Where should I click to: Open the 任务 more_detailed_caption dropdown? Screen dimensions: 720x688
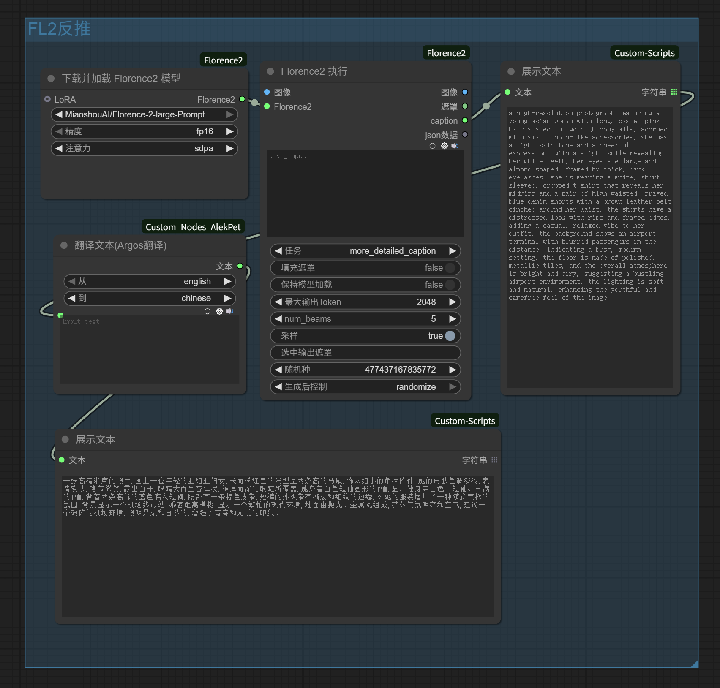coord(365,251)
